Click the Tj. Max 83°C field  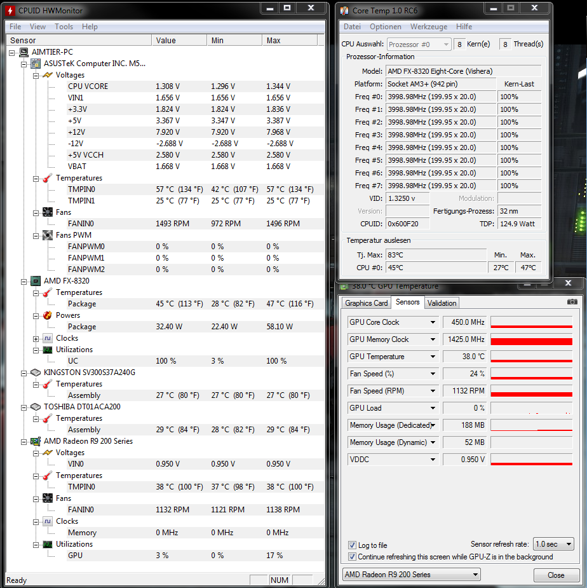[436, 255]
